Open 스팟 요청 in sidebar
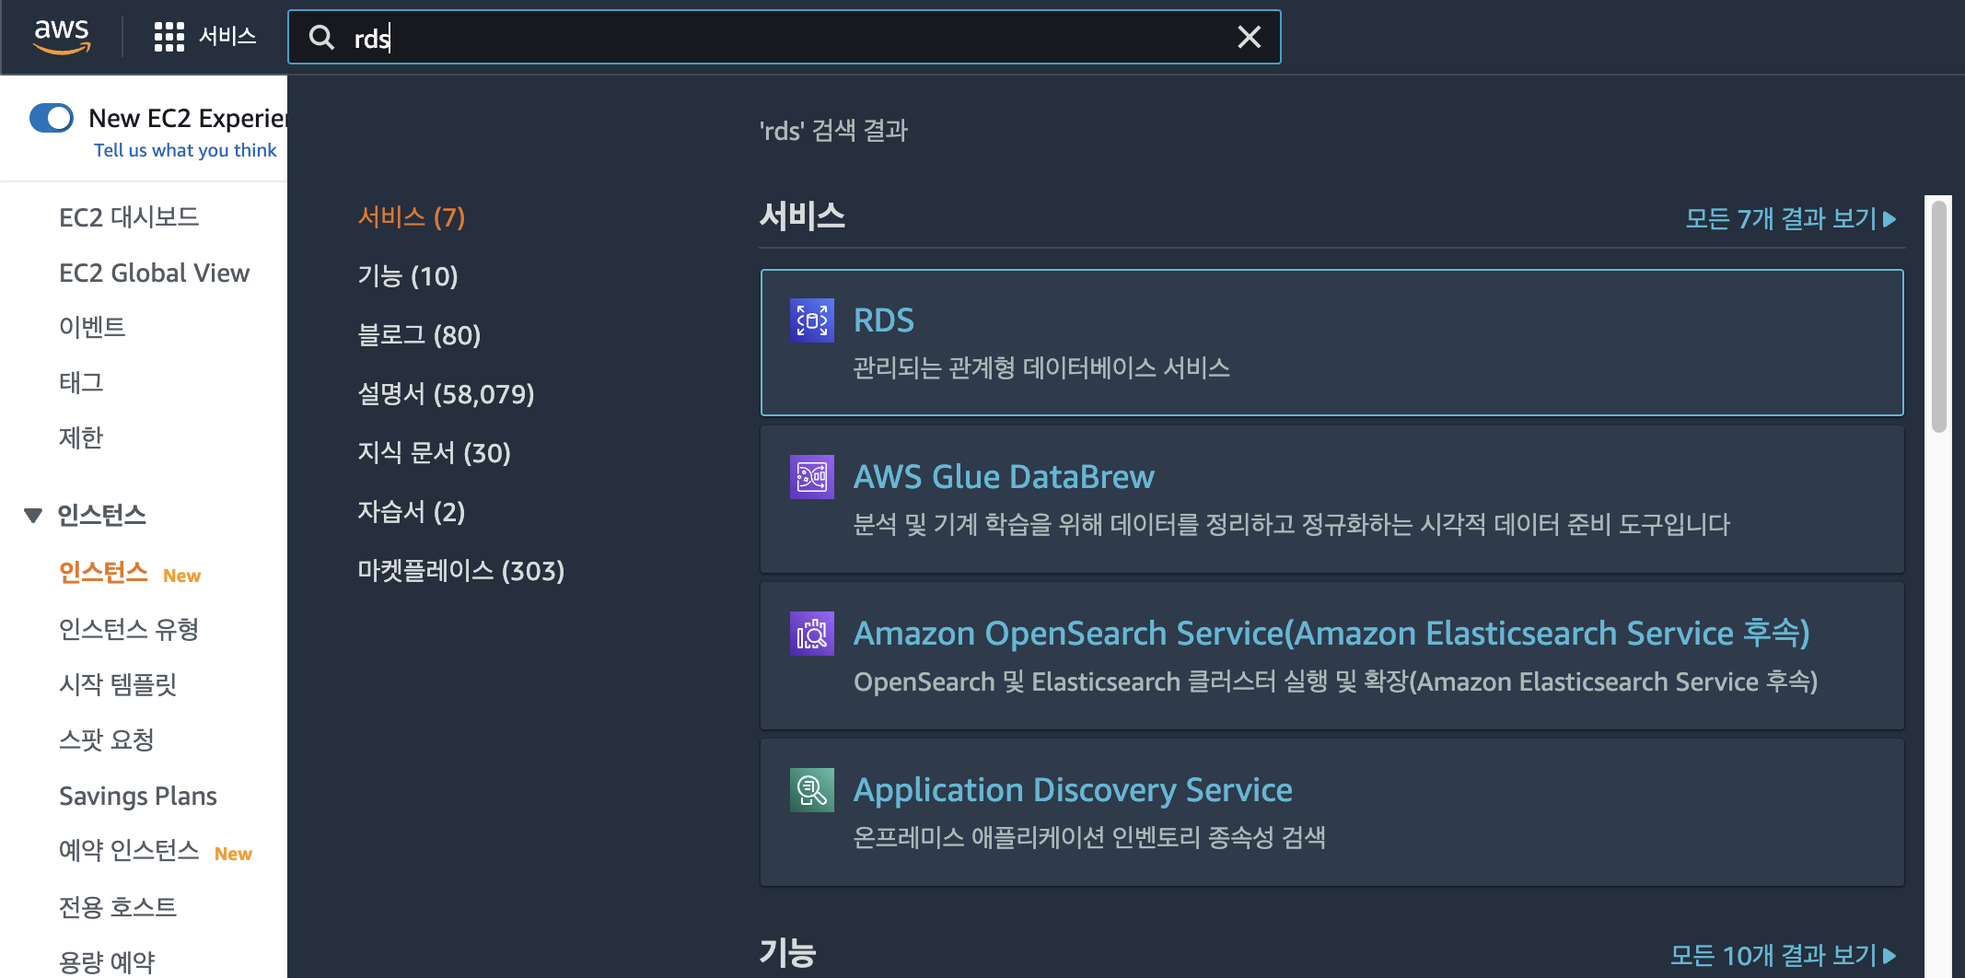Image resolution: width=1965 pixels, height=978 pixels. tap(107, 739)
